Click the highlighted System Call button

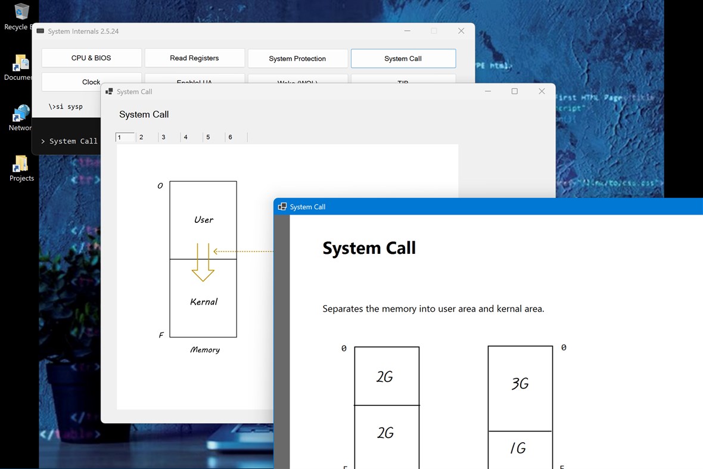point(403,58)
